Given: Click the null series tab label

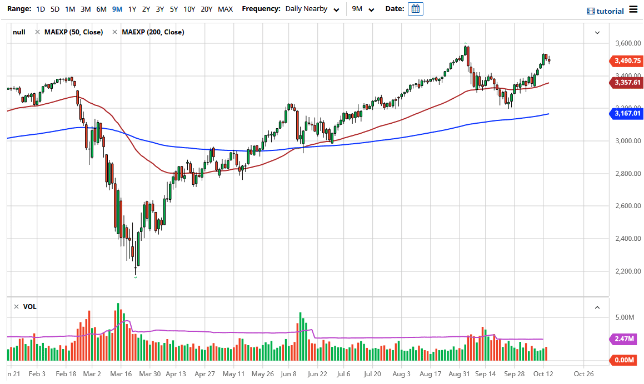Looking at the screenshot, I should coord(19,32).
